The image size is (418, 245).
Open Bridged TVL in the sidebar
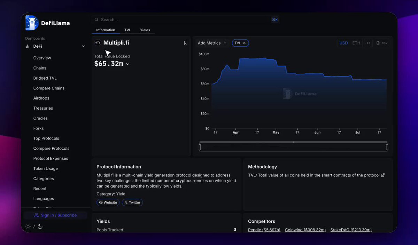pos(45,78)
